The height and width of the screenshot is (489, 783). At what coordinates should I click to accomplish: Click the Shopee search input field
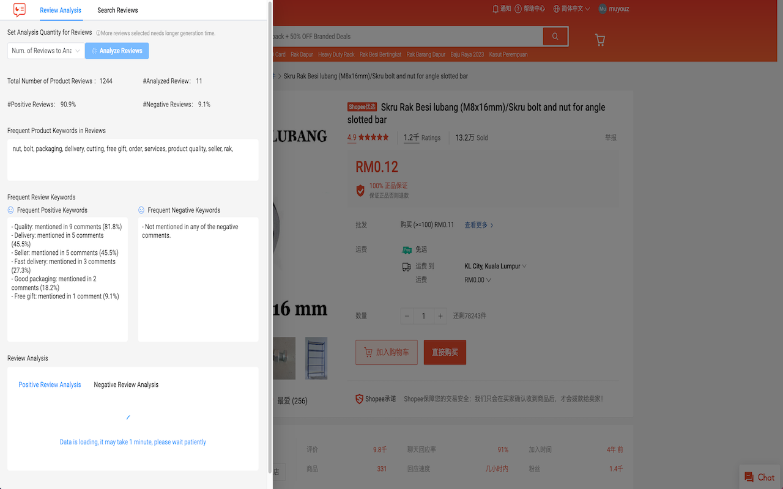point(407,36)
